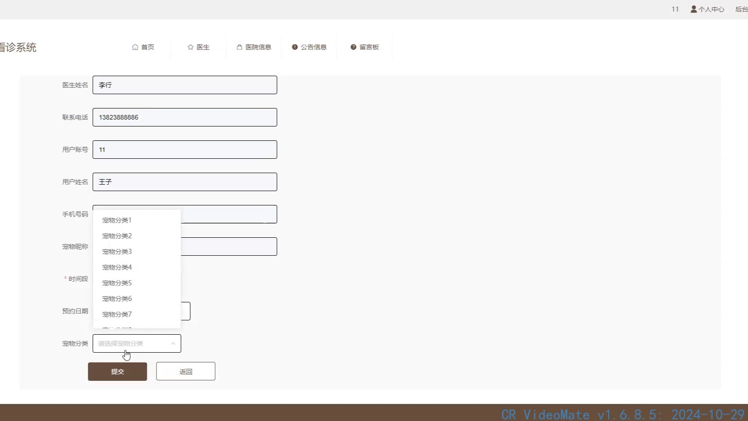Open the 留言板 menu item
Viewport: 748px width, 421px height.
tap(365, 47)
